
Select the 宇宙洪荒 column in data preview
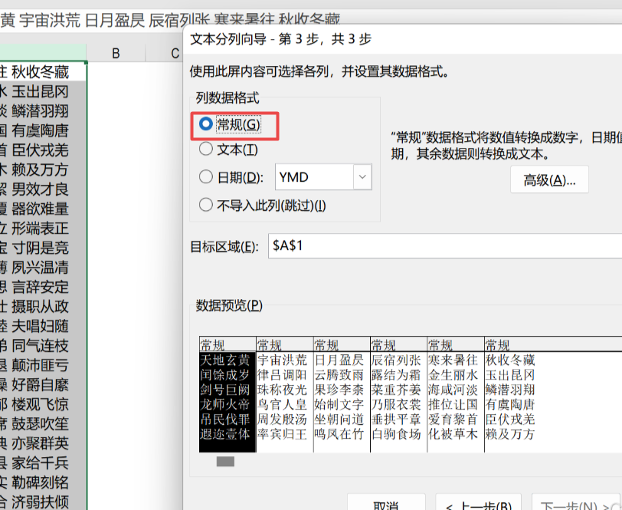click(x=283, y=396)
